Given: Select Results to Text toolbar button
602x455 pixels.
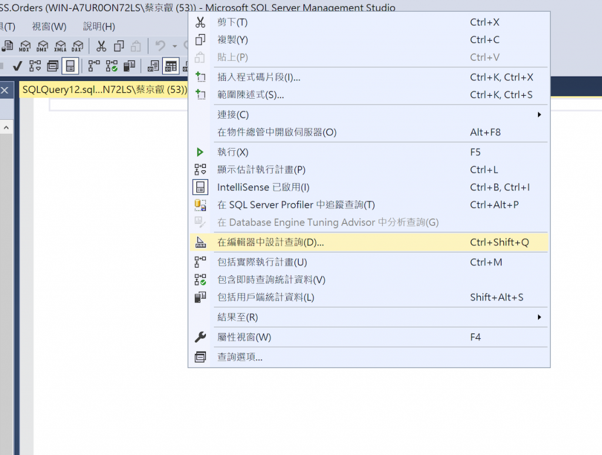Looking at the screenshot, I should tap(153, 66).
